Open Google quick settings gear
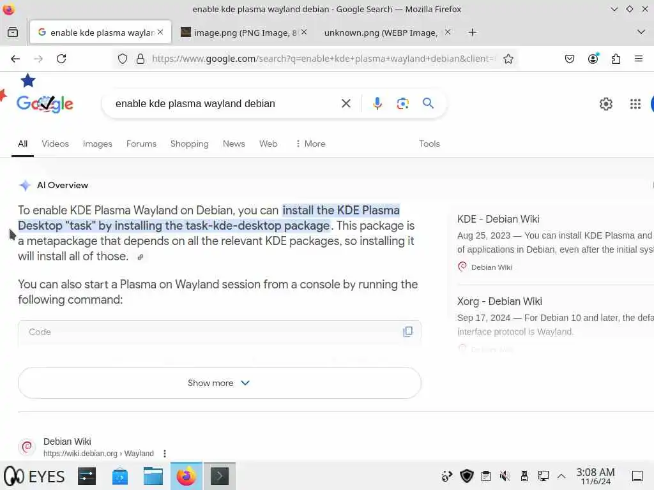 pyautogui.click(x=605, y=104)
